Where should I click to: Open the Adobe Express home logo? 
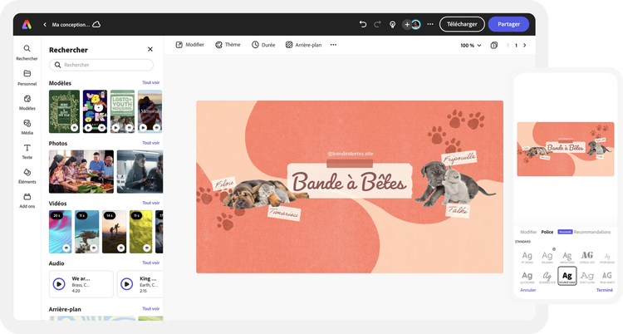point(27,25)
